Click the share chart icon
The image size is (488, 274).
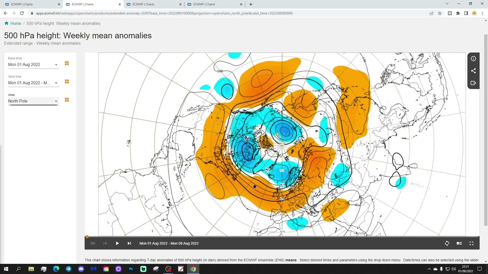click(473, 71)
